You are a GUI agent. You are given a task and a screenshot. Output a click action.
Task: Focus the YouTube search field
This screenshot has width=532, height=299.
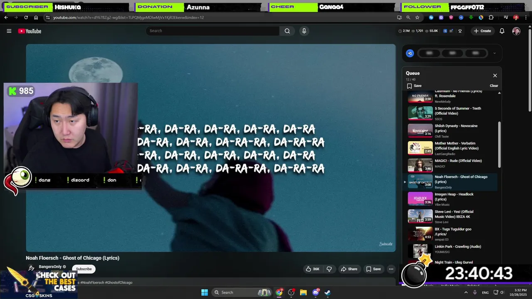point(212,31)
